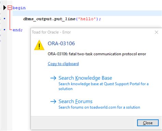Click the toadworld.com forums description text
This screenshot has height=131, width=162.
99,107
